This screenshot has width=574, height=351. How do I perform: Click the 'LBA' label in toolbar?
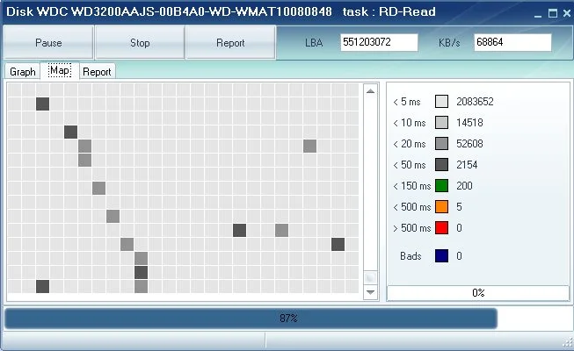click(x=314, y=43)
